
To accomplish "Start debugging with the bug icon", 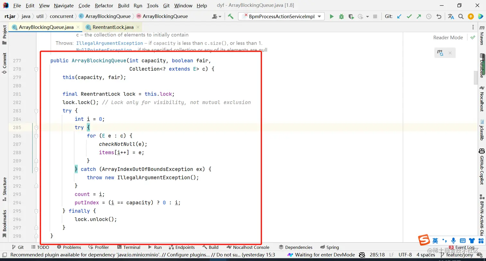I will 341,16.
